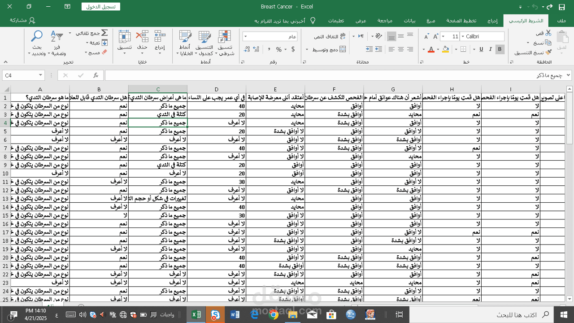Viewport: 574px width, 323px height.
Task: Apply the yellow fill color bucket
Action: tap(445, 49)
